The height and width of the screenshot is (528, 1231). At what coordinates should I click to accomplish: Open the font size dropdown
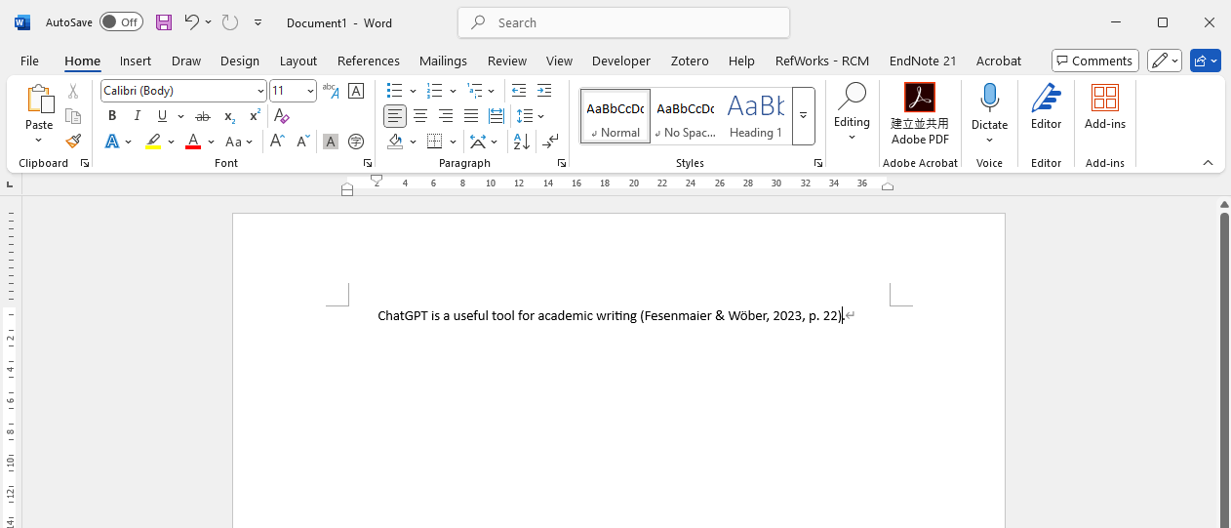(310, 91)
